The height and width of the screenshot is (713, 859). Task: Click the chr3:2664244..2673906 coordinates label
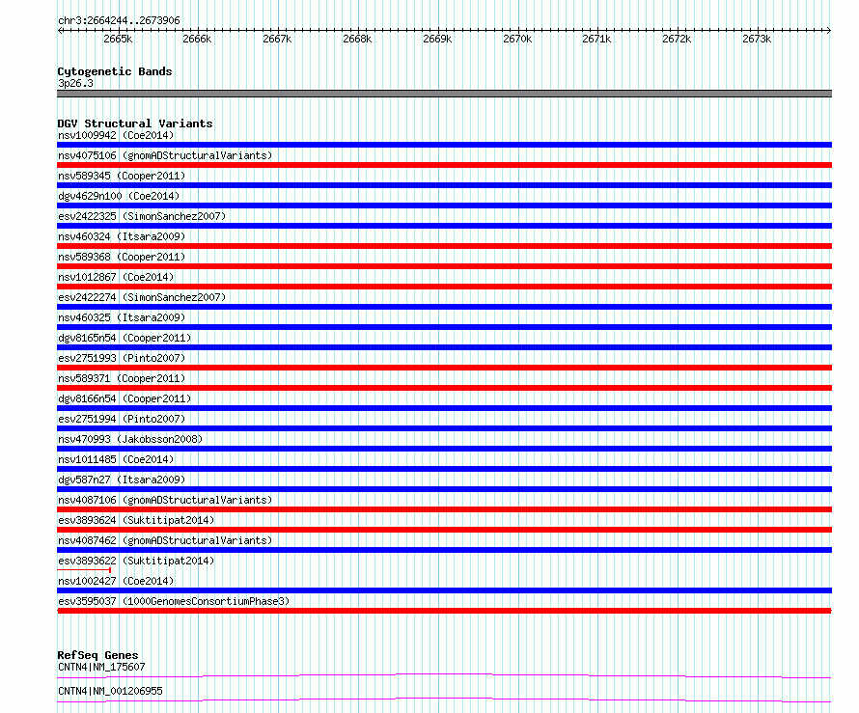pyautogui.click(x=119, y=20)
